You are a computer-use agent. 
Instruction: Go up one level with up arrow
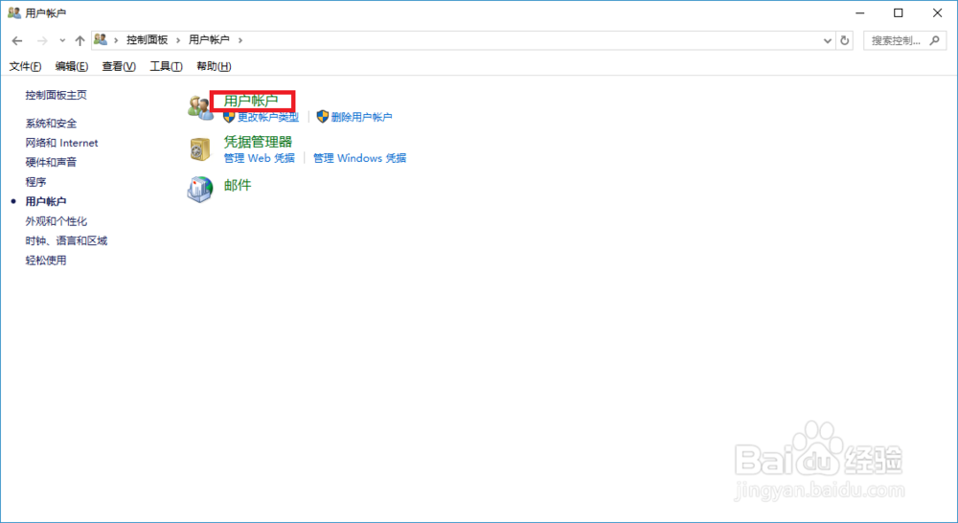pyautogui.click(x=80, y=41)
